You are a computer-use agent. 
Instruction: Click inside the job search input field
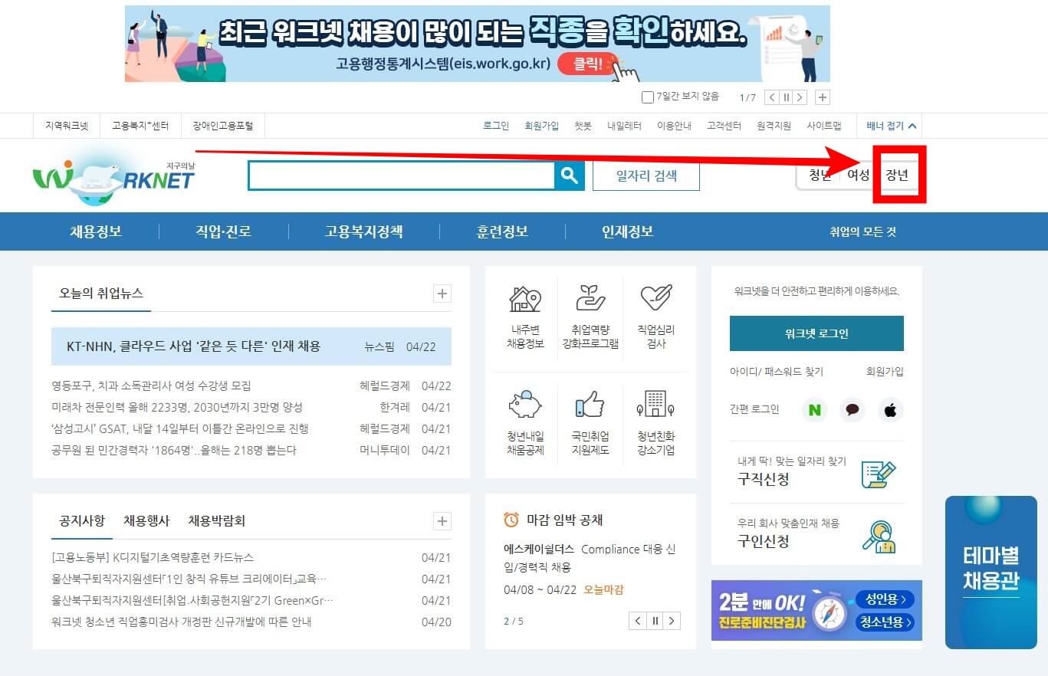click(x=399, y=176)
